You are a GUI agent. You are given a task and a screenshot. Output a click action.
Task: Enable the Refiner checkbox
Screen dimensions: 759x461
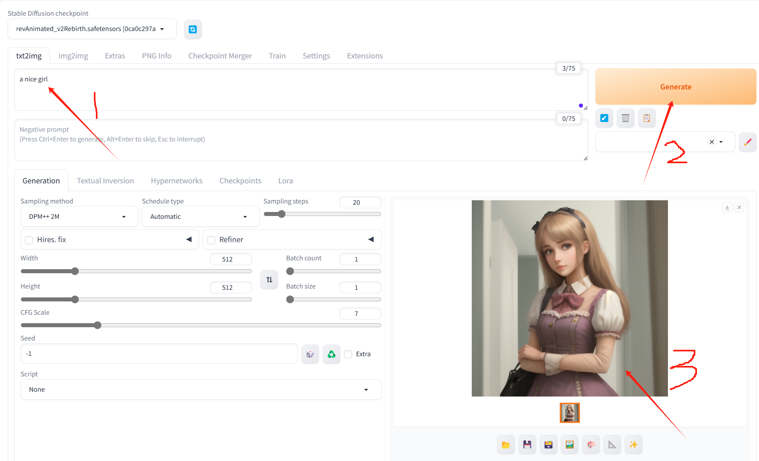point(211,240)
